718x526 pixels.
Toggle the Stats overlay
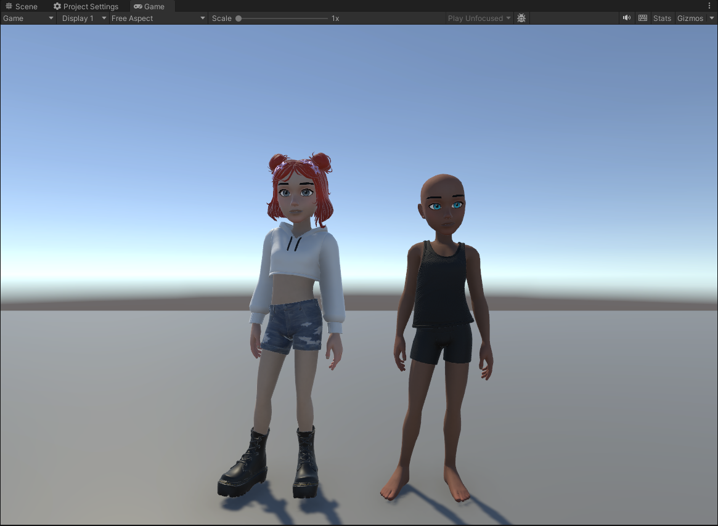click(x=661, y=18)
